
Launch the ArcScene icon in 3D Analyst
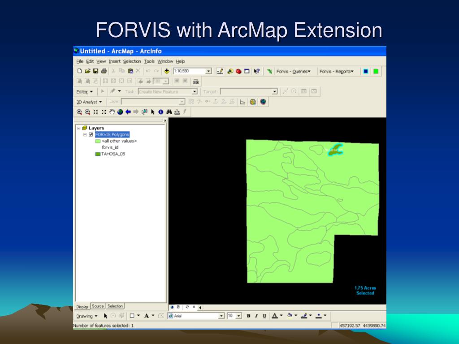253,102
